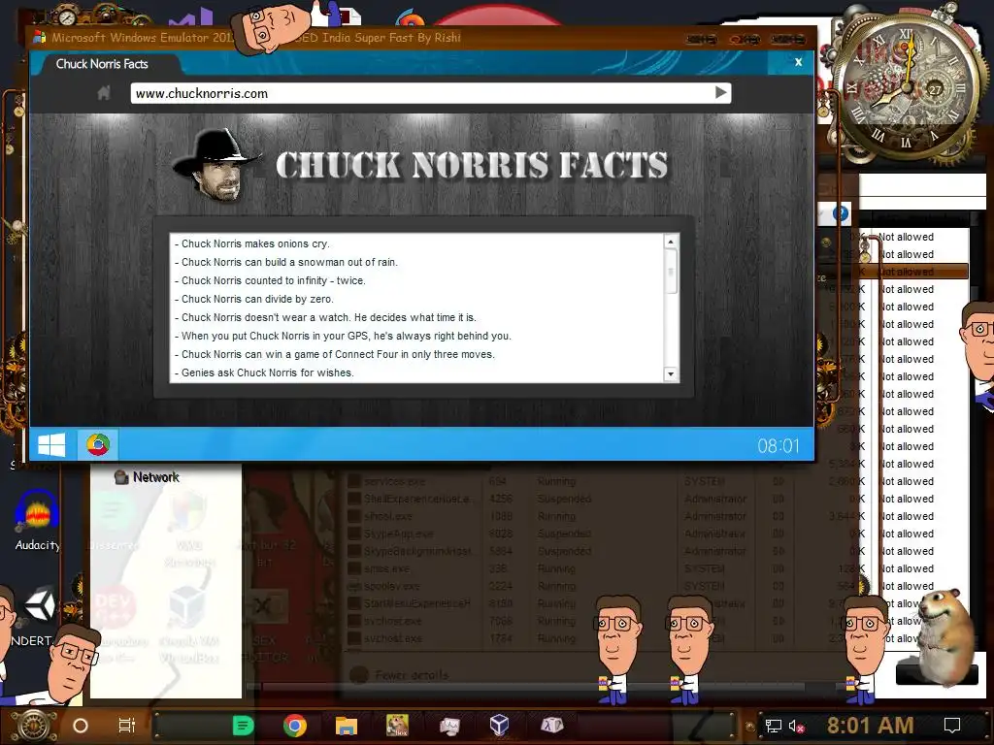Click the 'counted to infinity - twice' fact
Screen dimensions: 994x745
[x=270, y=280]
